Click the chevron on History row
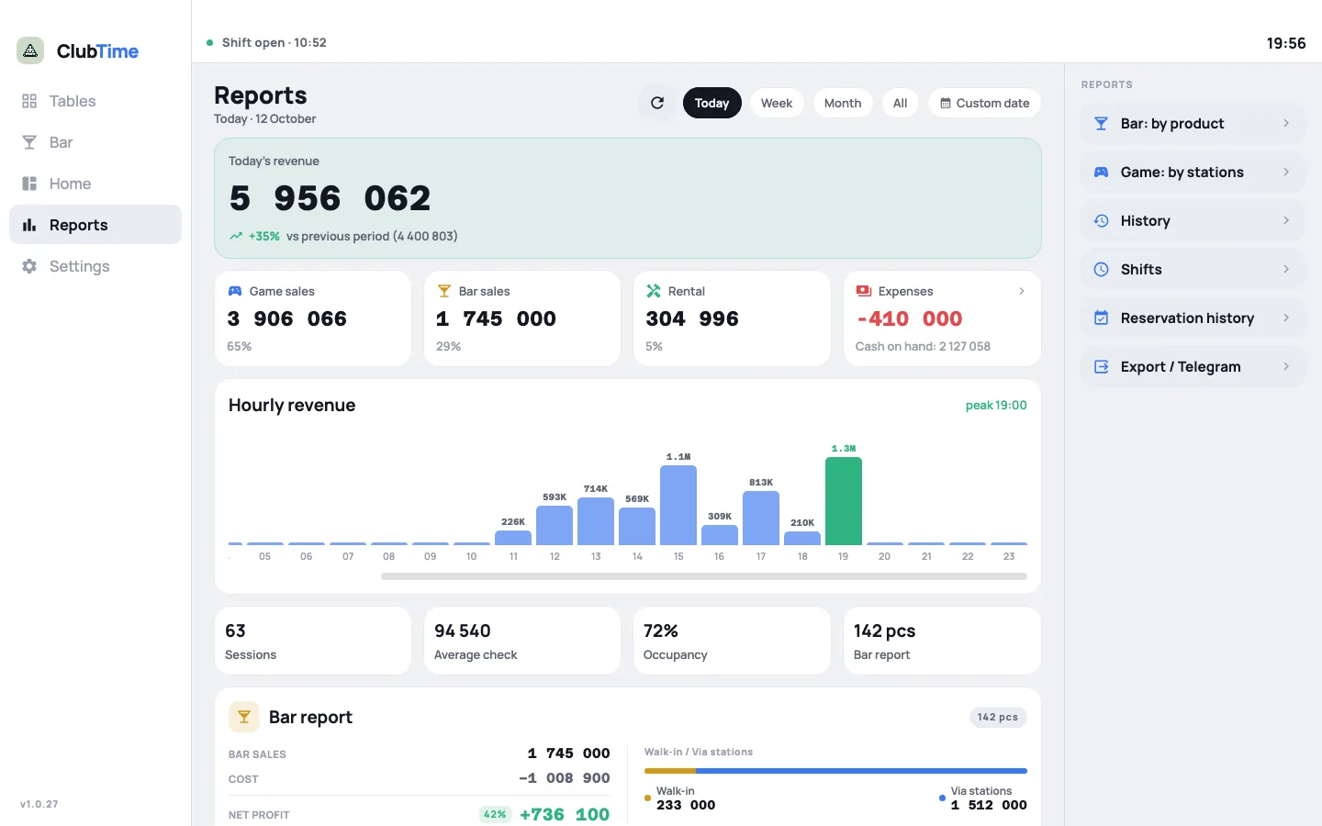Viewport: 1322px width, 826px height. coord(1286,220)
